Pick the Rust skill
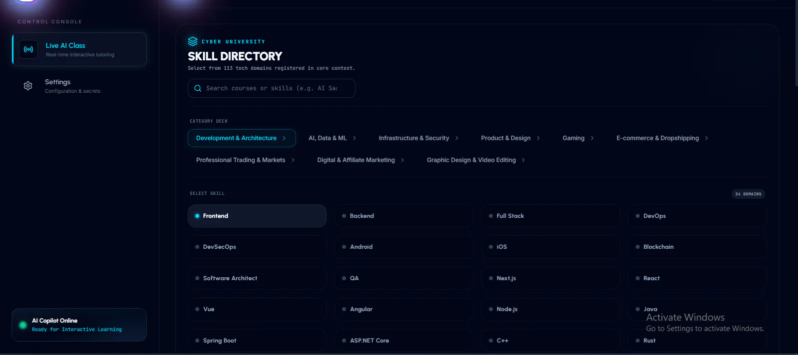The height and width of the screenshot is (355, 798). click(698, 341)
